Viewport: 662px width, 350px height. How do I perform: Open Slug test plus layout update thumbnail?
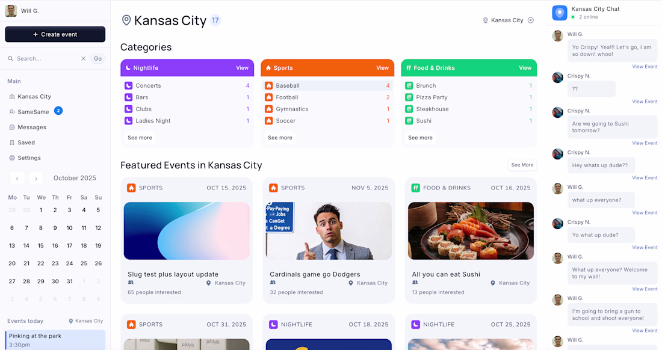187,231
